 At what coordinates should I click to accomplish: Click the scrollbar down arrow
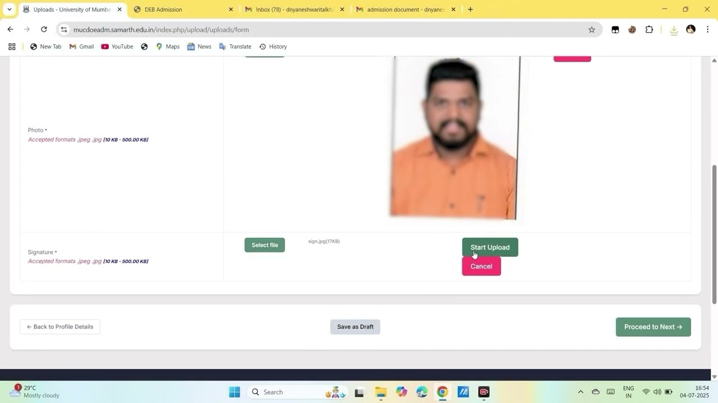pos(714,377)
